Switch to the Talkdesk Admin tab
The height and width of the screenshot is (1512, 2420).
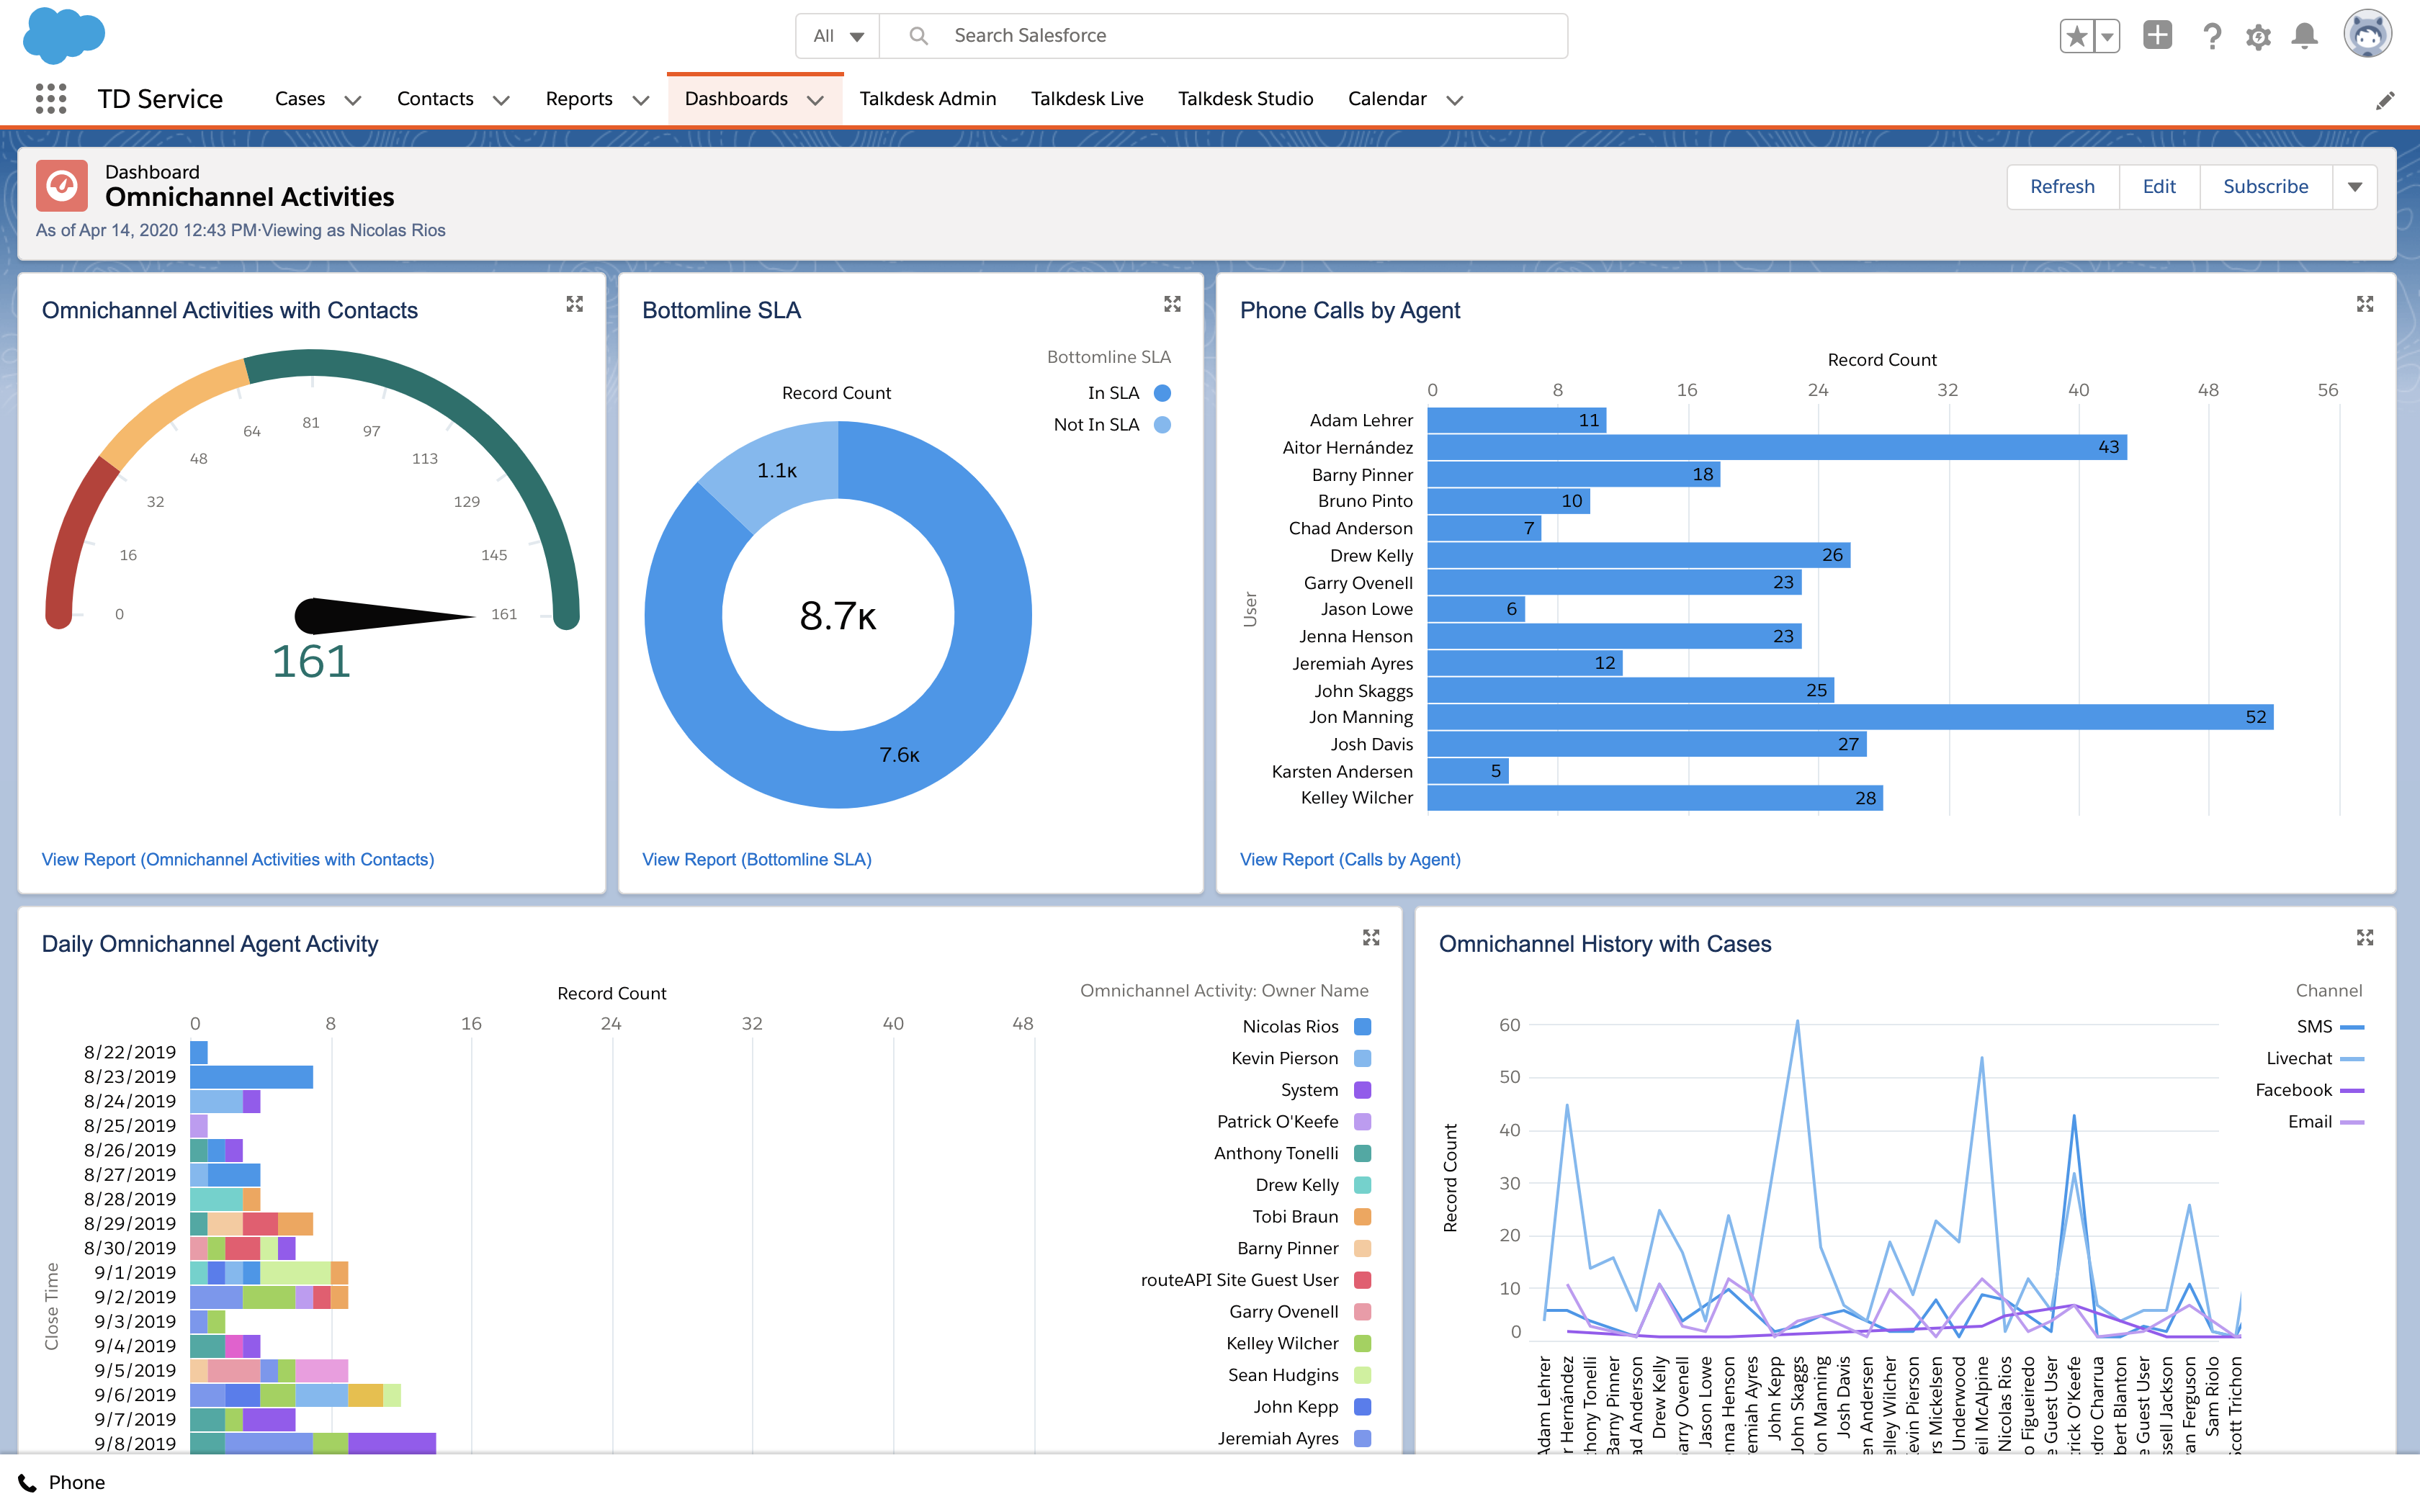coord(927,98)
